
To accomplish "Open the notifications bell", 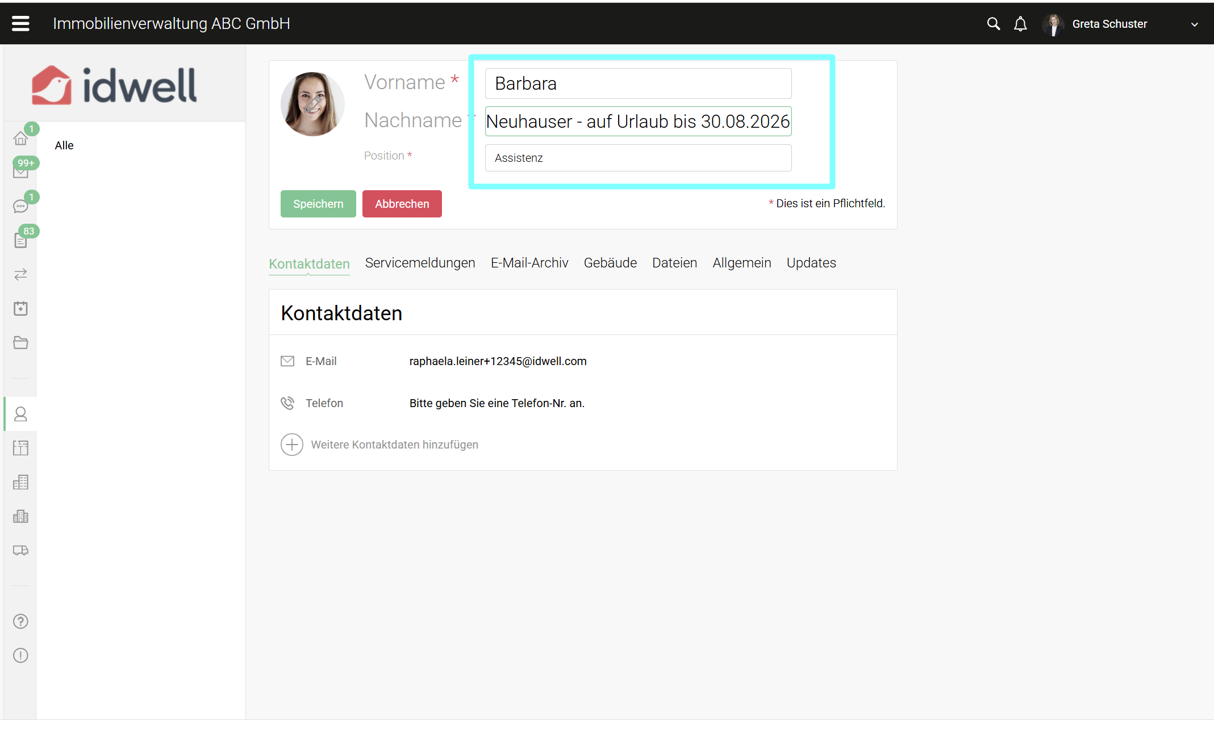I will [x=1020, y=24].
